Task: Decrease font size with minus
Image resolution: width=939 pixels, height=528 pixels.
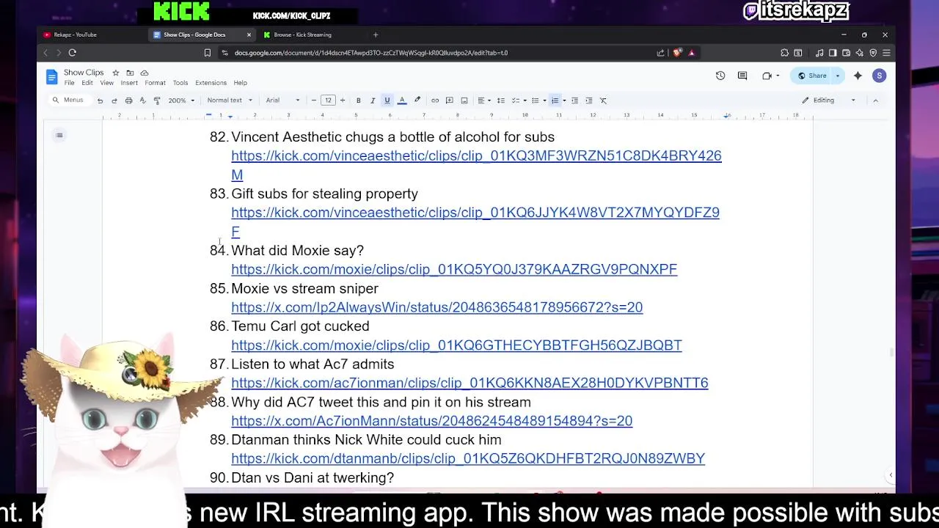Action: point(314,100)
